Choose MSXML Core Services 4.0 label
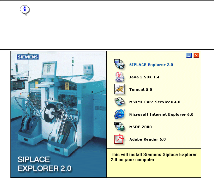 tap(155, 102)
